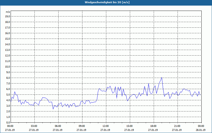This screenshot has width=212, height=133.
Task: Select the '18,0' y-axis label
Action: (x=7, y=22)
